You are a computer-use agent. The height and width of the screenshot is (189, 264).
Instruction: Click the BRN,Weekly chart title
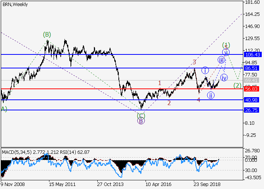(x=14, y=5)
